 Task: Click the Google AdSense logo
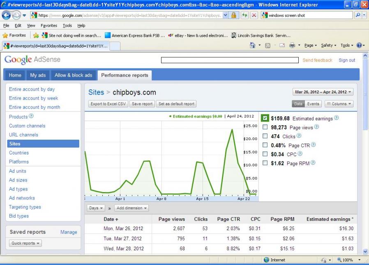click(x=32, y=59)
